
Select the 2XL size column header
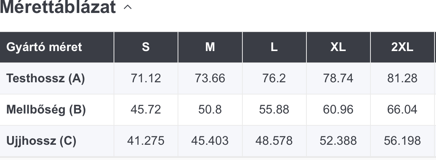click(402, 47)
